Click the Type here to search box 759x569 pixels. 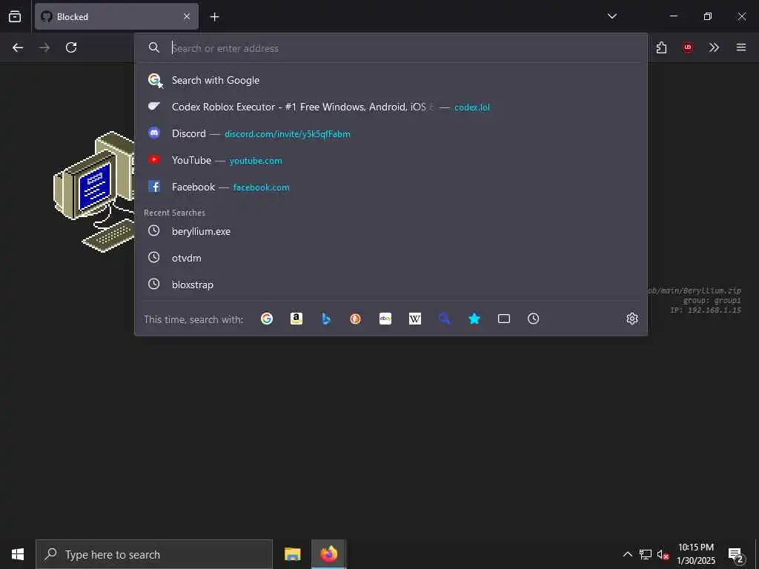point(154,554)
